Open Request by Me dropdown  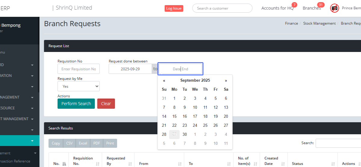click(x=79, y=86)
